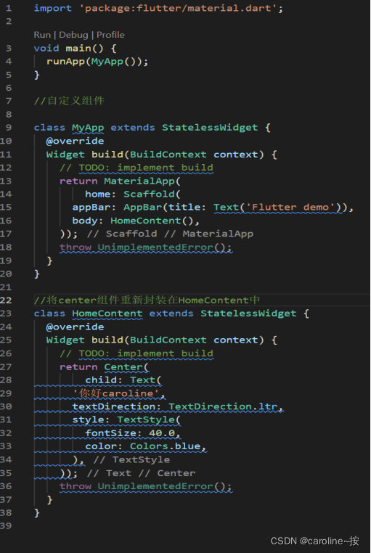
Task: Click line number 1 in the gutter
Action: tap(9, 8)
